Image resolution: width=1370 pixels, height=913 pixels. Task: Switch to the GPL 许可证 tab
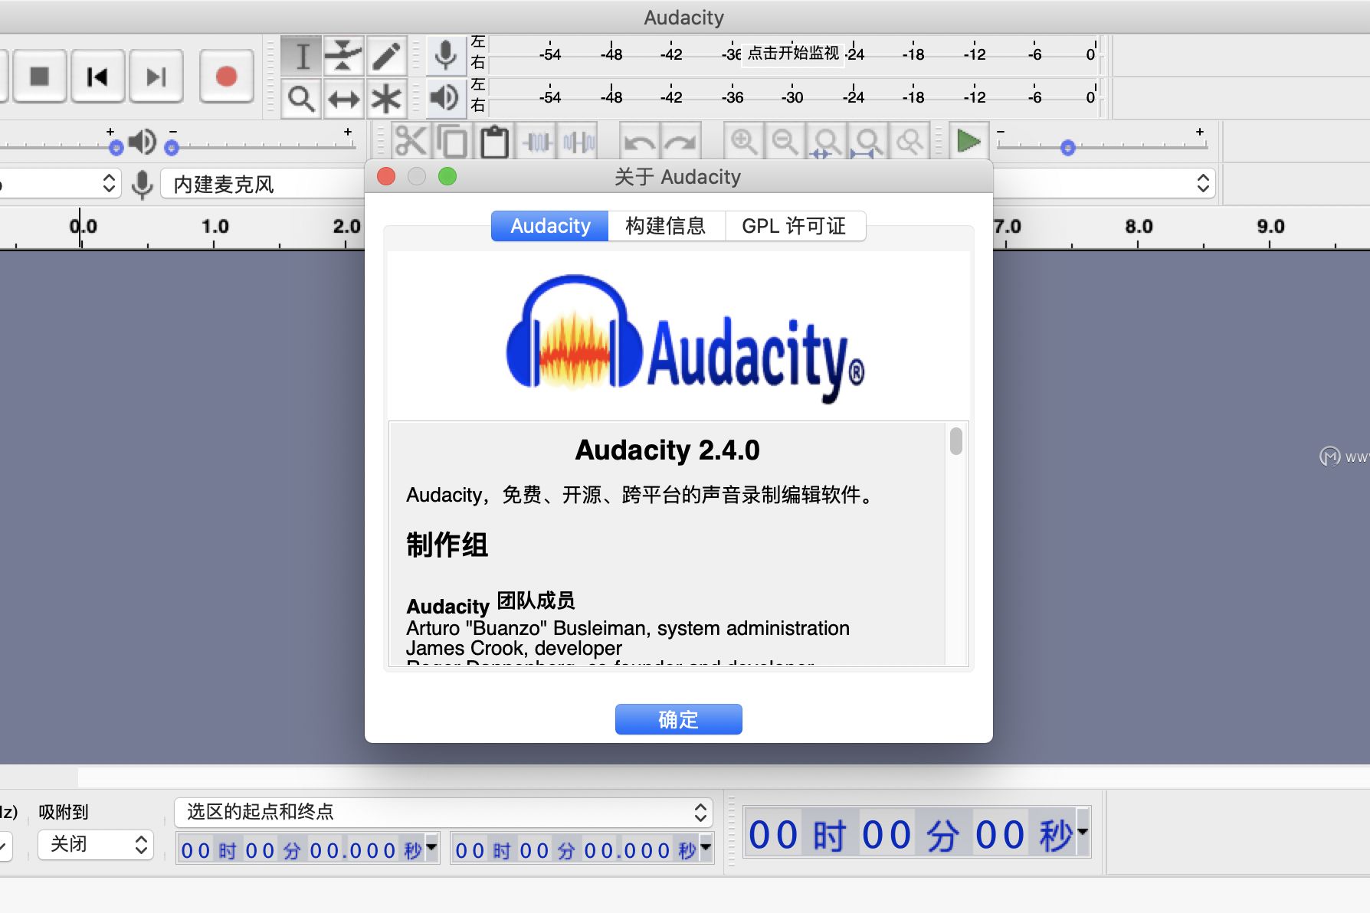tap(795, 225)
